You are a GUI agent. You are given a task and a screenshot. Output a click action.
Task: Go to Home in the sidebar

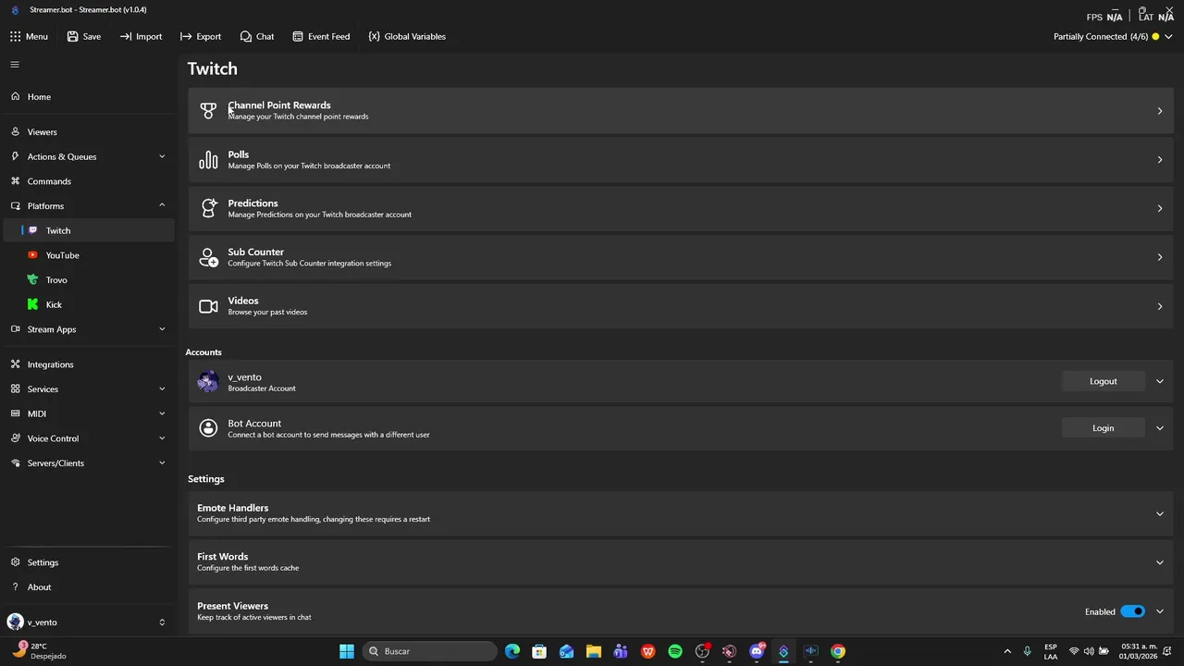(88, 96)
